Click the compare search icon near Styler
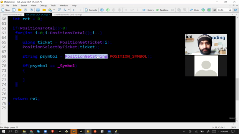 click(185, 10)
